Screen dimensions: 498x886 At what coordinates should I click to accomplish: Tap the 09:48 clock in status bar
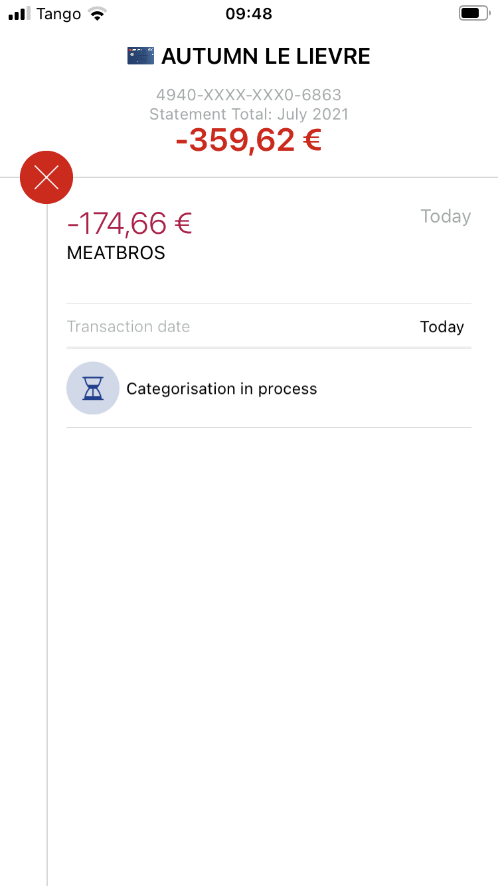249,14
